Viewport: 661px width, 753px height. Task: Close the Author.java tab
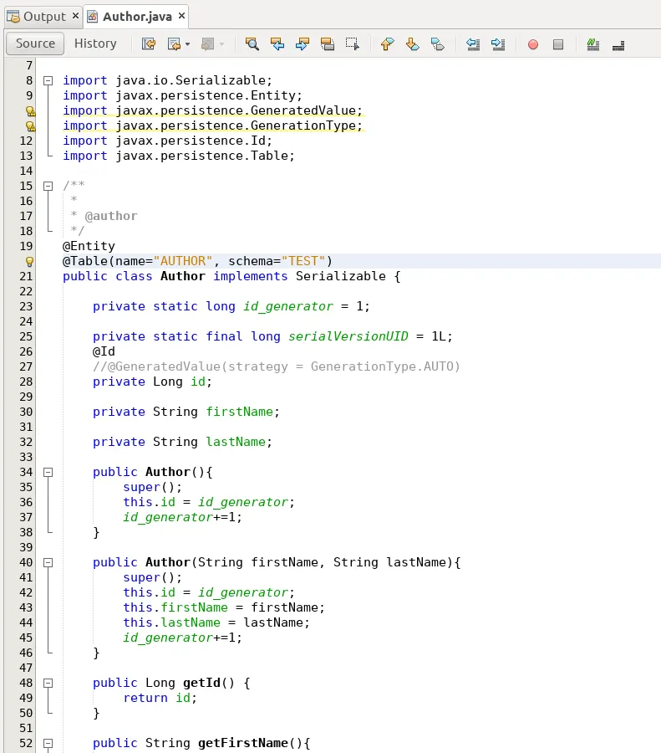pyautogui.click(x=181, y=16)
